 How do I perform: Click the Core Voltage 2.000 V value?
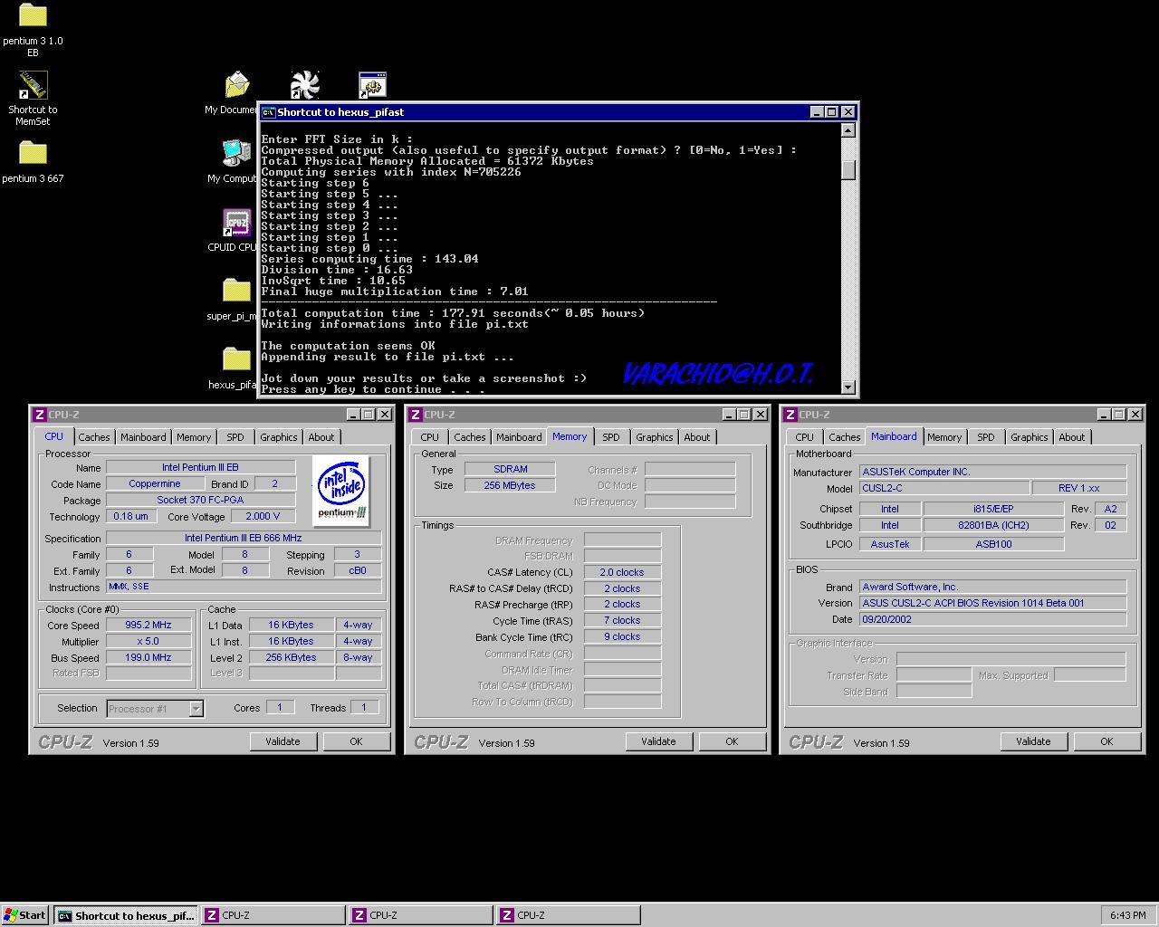coord(263,516)
